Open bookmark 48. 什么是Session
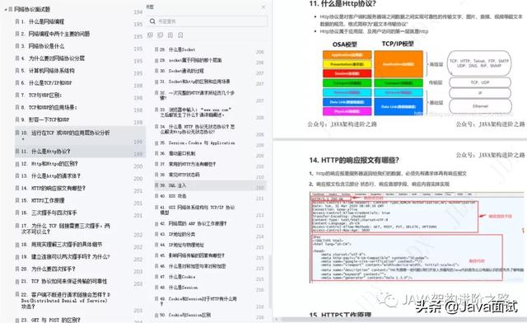 [178, 288]
